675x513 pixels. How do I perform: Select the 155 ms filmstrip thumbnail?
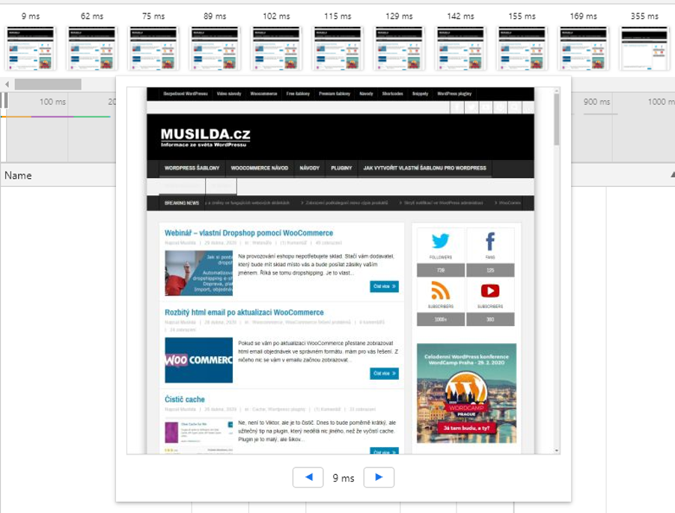tap(522, 48)
